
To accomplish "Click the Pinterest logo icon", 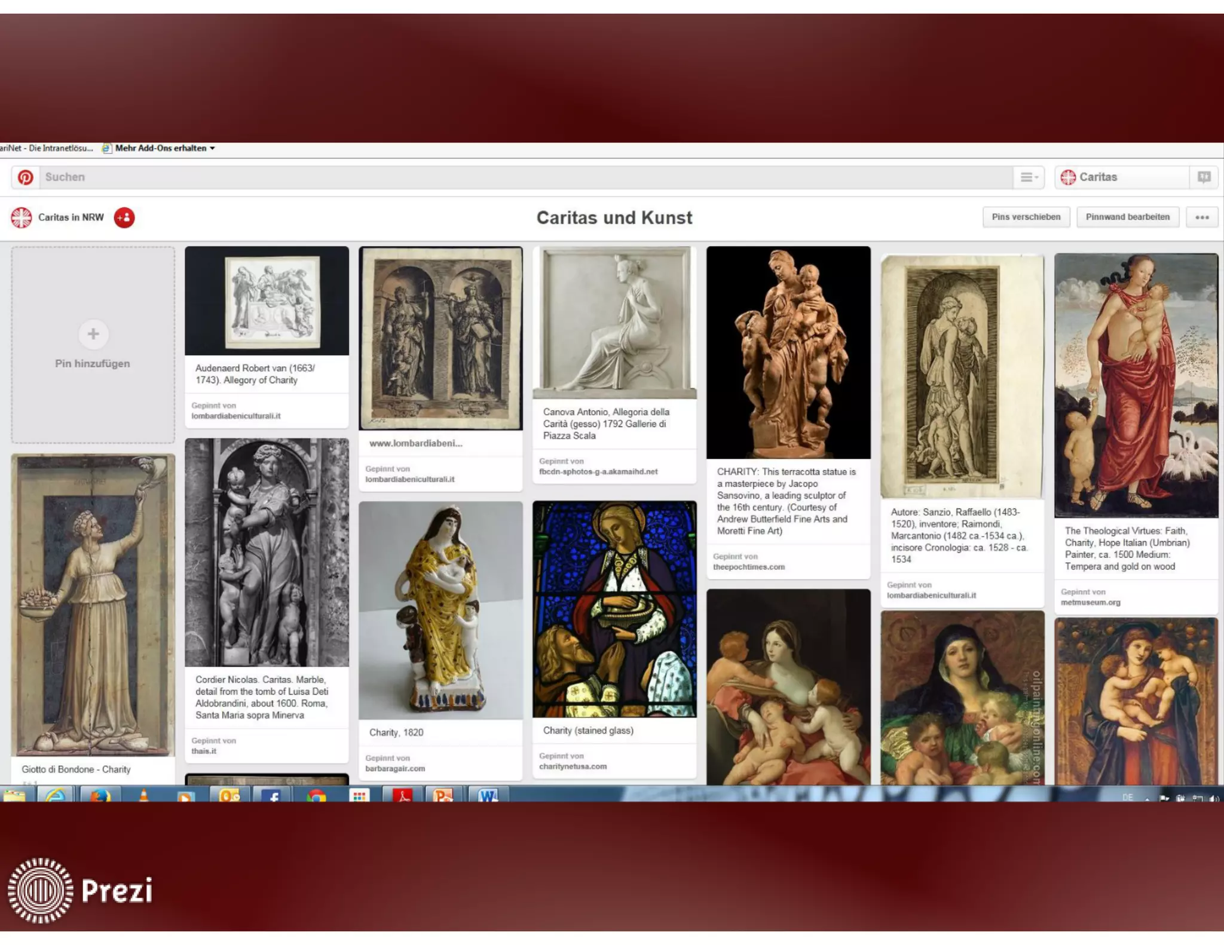I will pyautogui.click(x=25, y=177).
